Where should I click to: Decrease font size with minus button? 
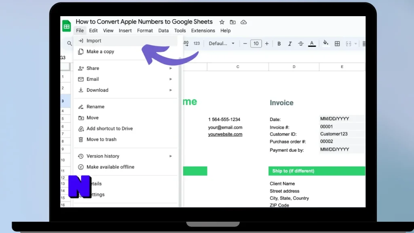(x=245, y=44)
